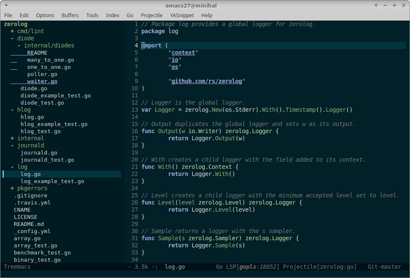The width and height of the screenshot is (410, 278).
Task: Open the Edit menu
Action: coord(24,16)
